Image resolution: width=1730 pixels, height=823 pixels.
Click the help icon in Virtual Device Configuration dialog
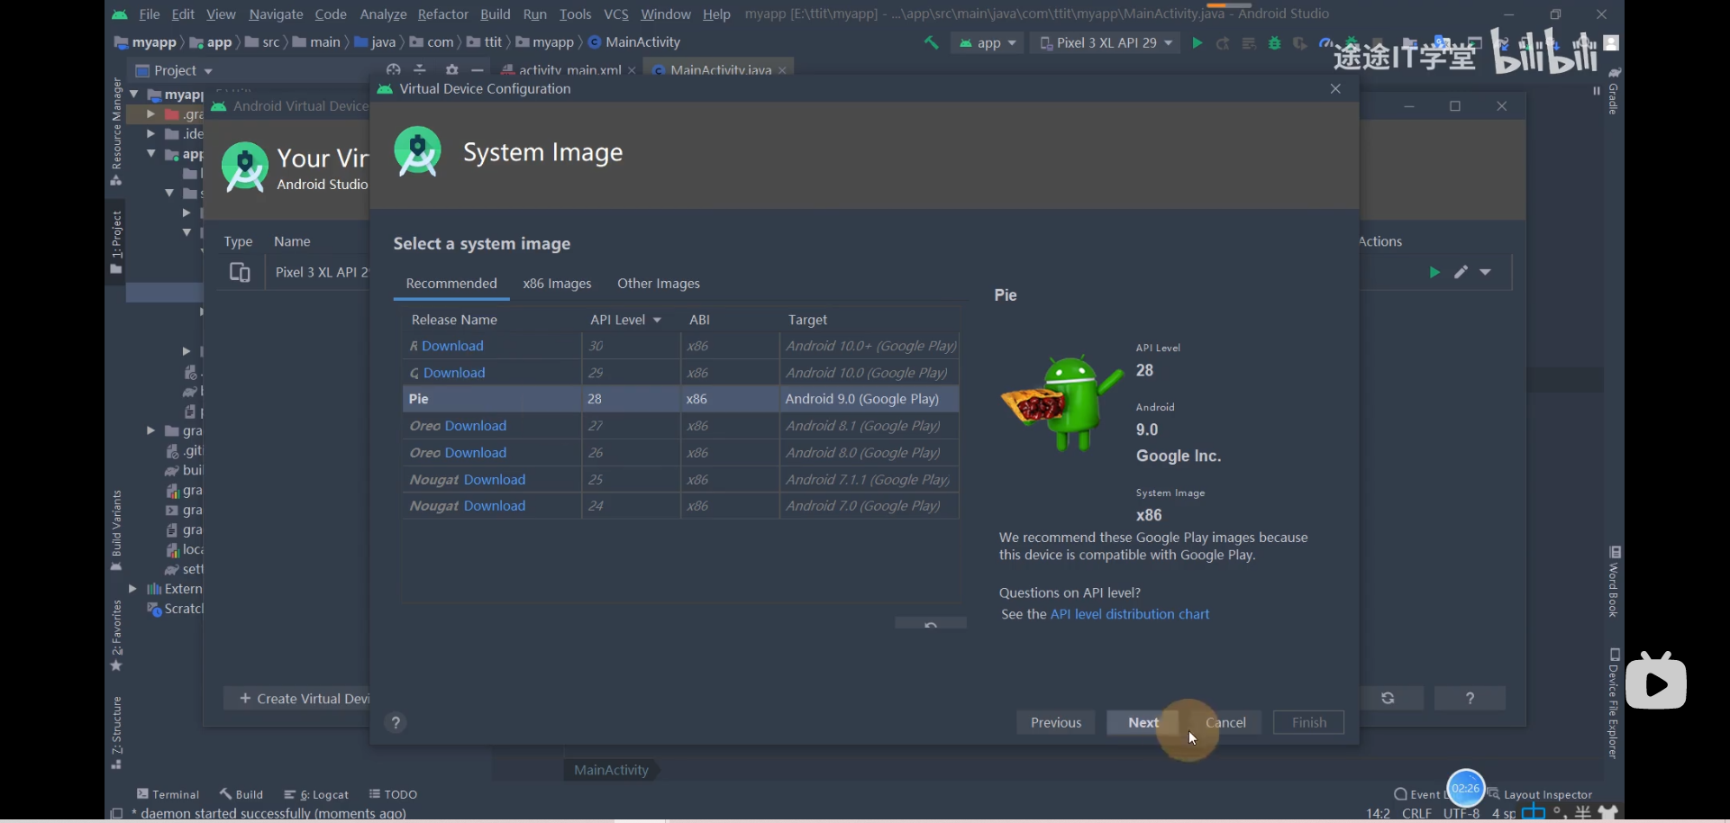click(396, 722)
